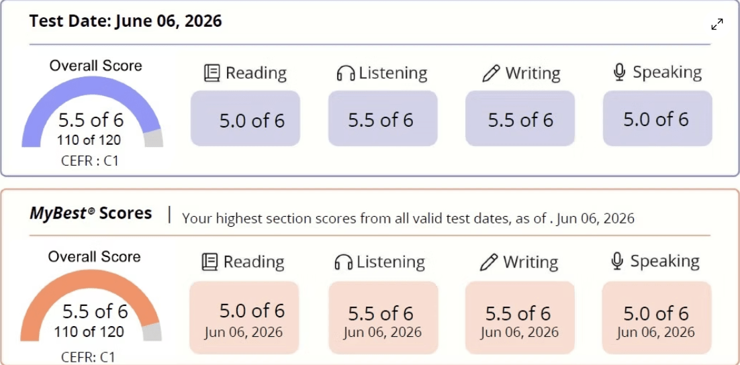The height and width of the screenshot is (365, 740).
Task: Click the Writing pencil icon in MyBest Scores panel
Action: 488,262
